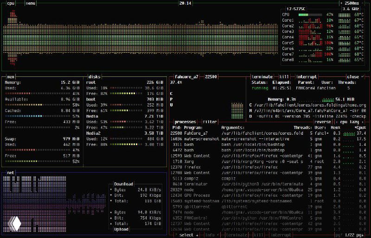Select the GPU Process row
Image resolution: width=371 pixels, height=238 pixels.
click(x=269, y=195)
